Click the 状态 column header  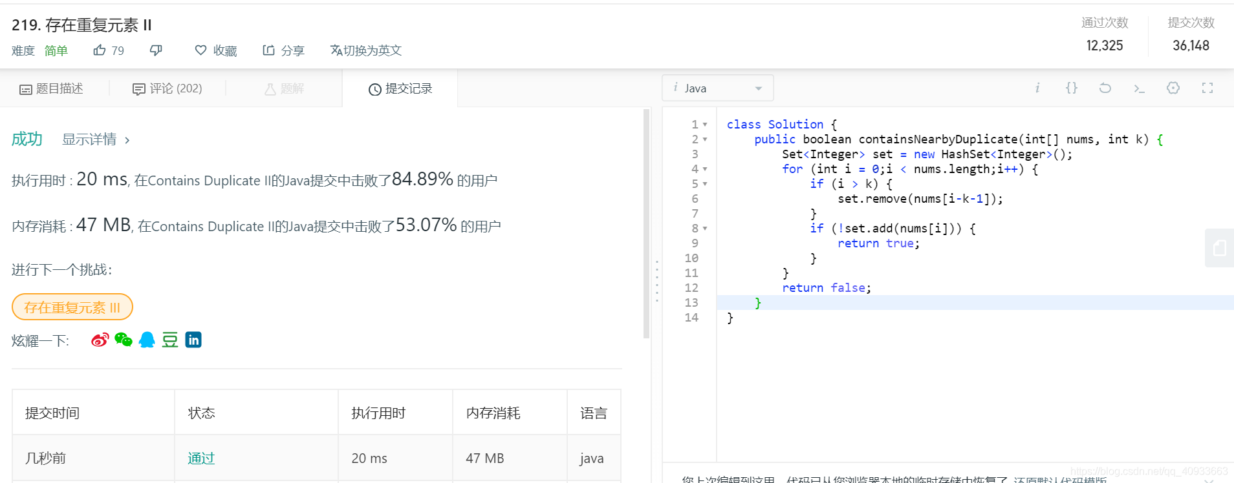(x=202, y=413)
